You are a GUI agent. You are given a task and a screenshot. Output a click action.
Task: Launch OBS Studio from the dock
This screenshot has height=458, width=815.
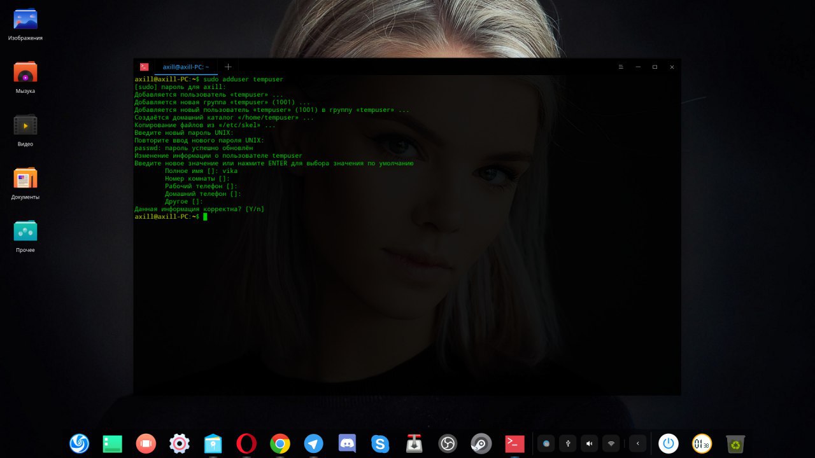[x=448, y=443]
